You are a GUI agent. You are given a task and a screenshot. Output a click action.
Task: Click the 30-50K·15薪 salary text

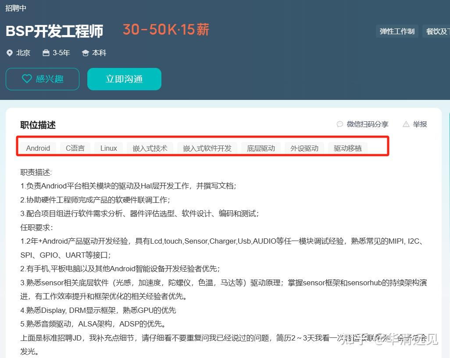coord(166,29)
